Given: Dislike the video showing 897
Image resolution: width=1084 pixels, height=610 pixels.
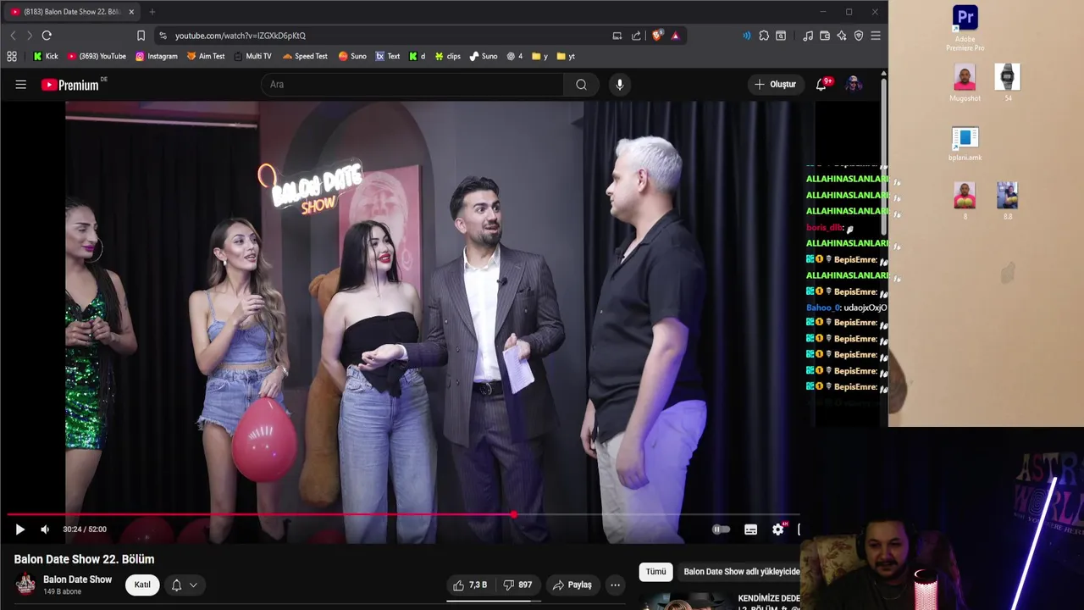Looking at the screenshot, I should 517,585.
